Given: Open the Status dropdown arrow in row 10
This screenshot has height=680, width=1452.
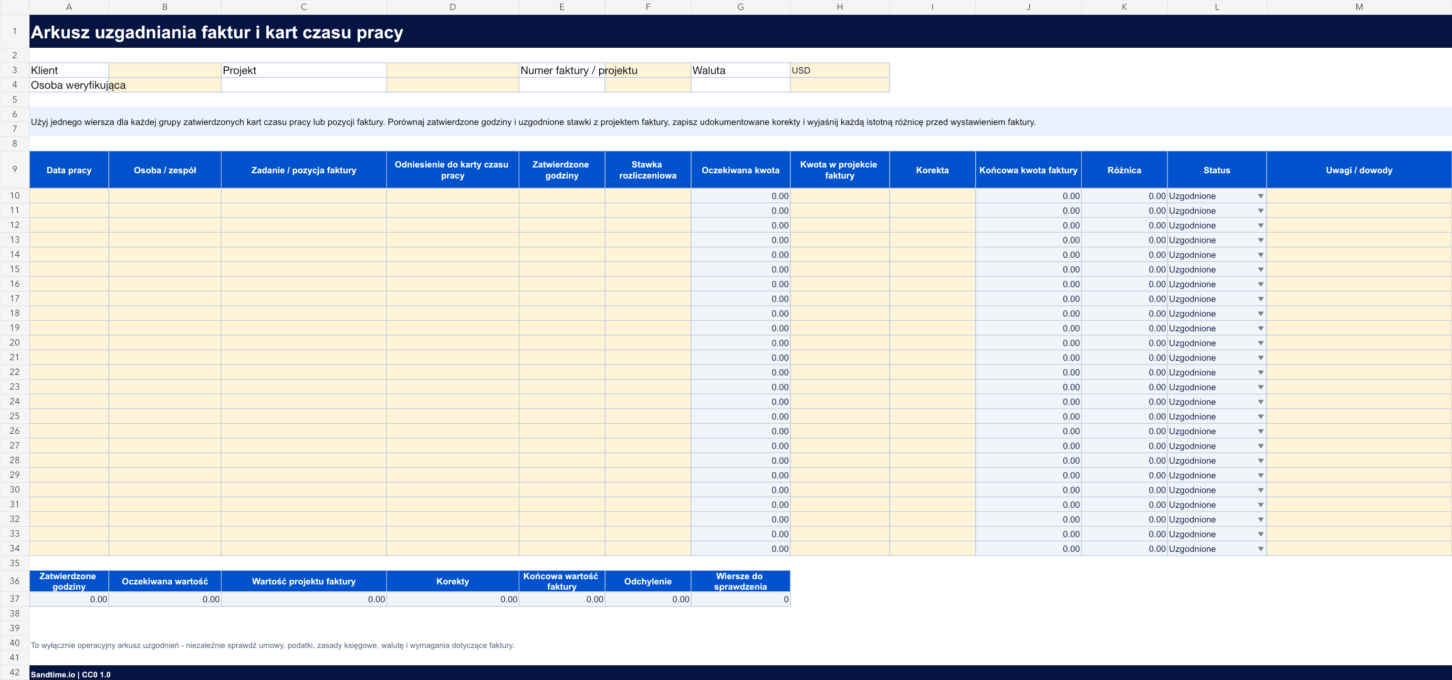Looking at the screenshot, I should (x=1260, y=196).
